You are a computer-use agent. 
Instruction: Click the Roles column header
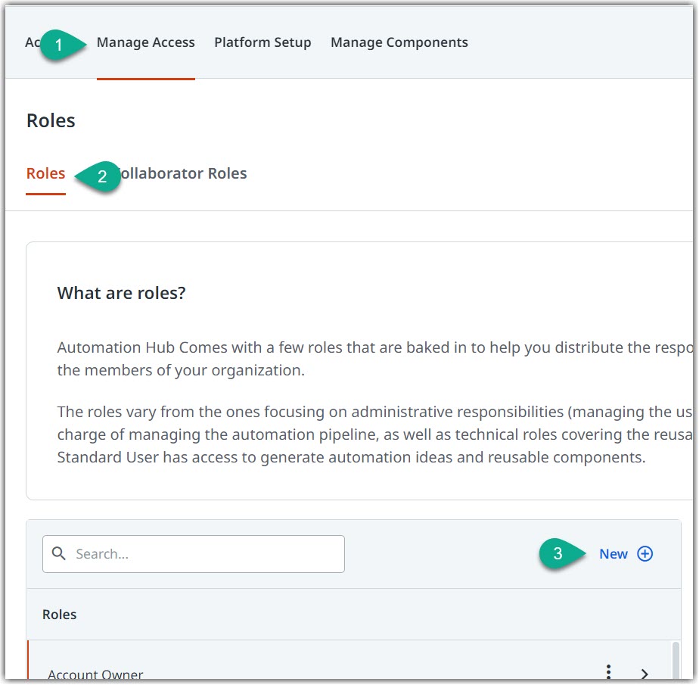(59, 615)
